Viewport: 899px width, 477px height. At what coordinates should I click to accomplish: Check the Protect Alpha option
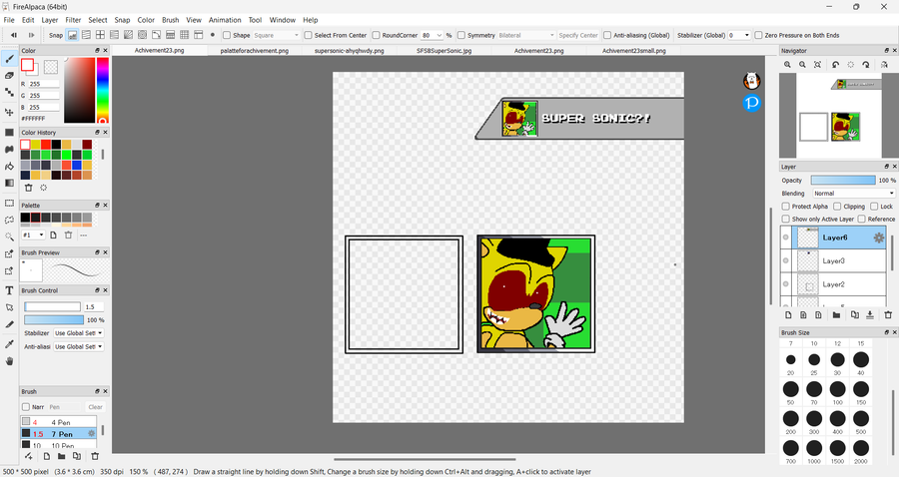(x=786, y=207)
